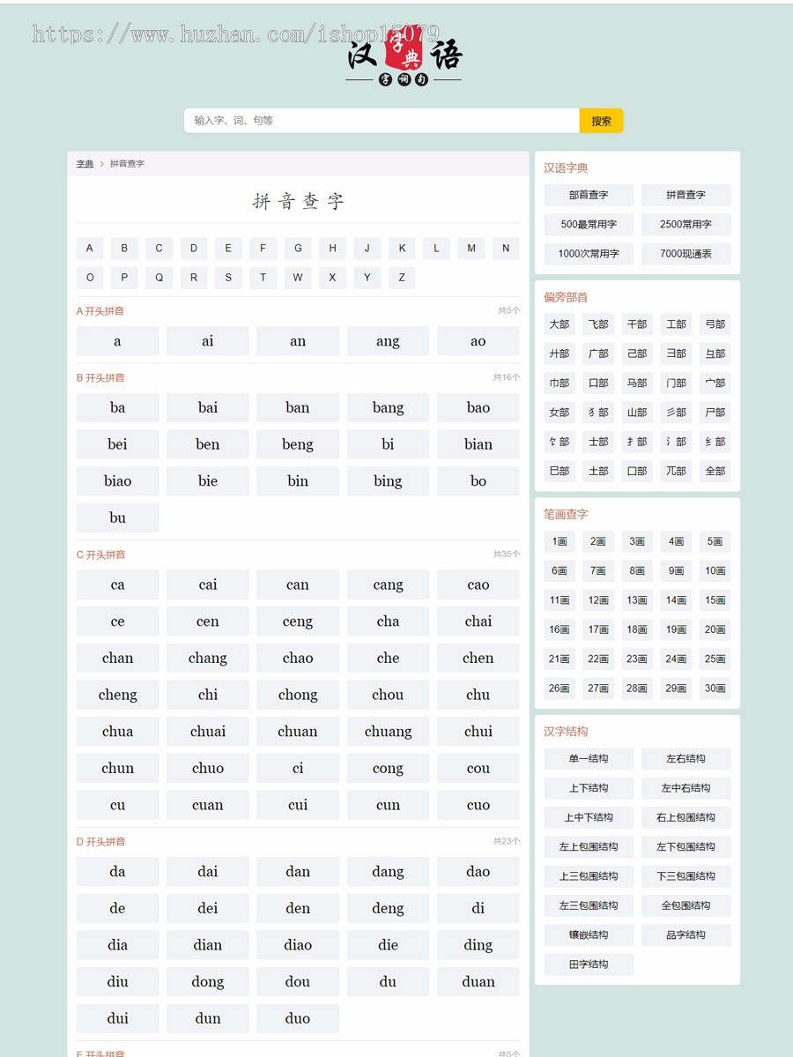Open 2500常用字 list

(686, 225)
